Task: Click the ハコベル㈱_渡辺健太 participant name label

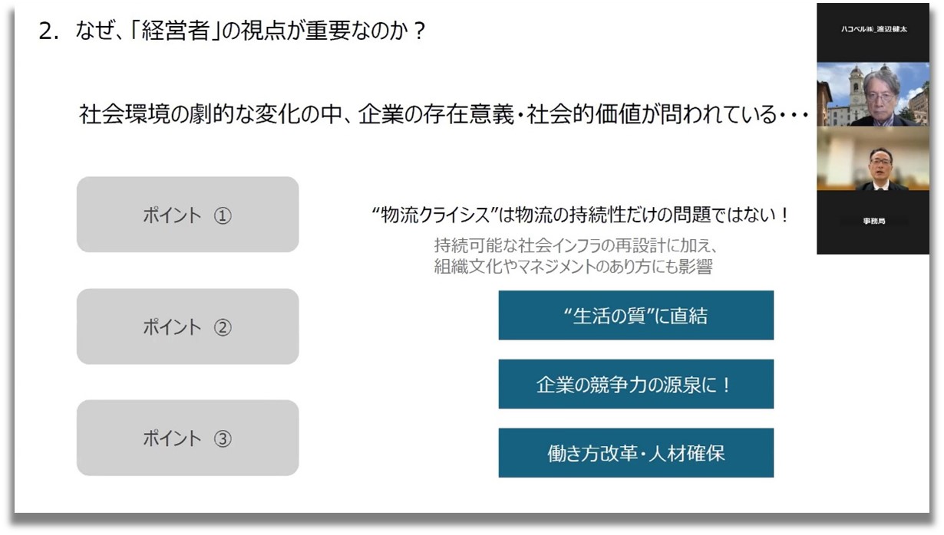Action: [873, 29]
